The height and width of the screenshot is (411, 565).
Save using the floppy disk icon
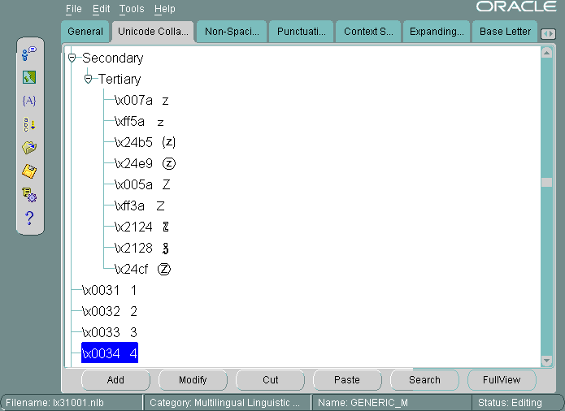tap(29, 171)
